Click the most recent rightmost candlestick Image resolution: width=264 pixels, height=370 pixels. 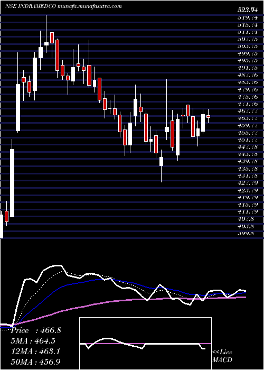point(209,116)
